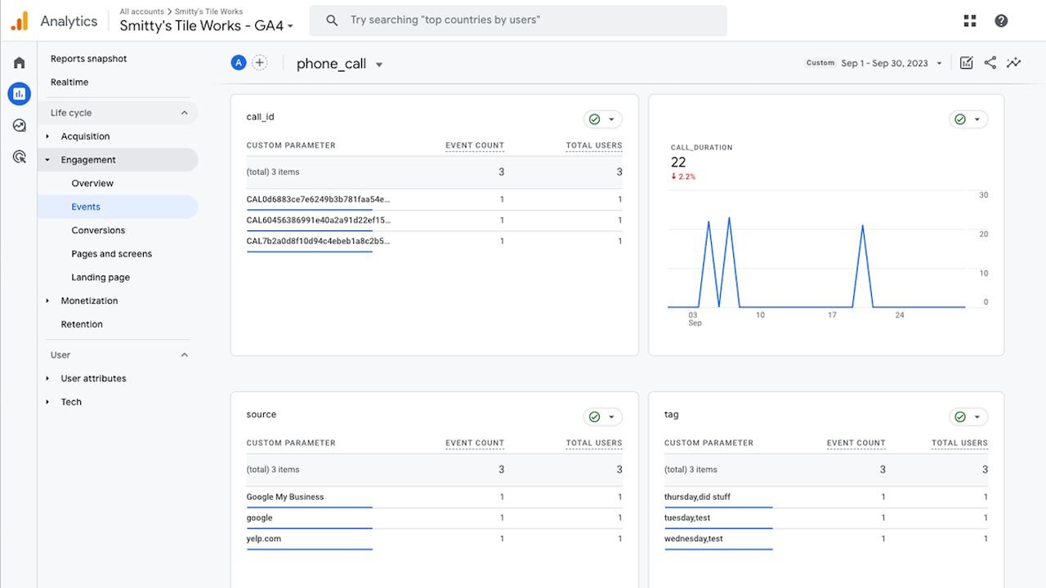Click the Edit report icon

point(966,62)
